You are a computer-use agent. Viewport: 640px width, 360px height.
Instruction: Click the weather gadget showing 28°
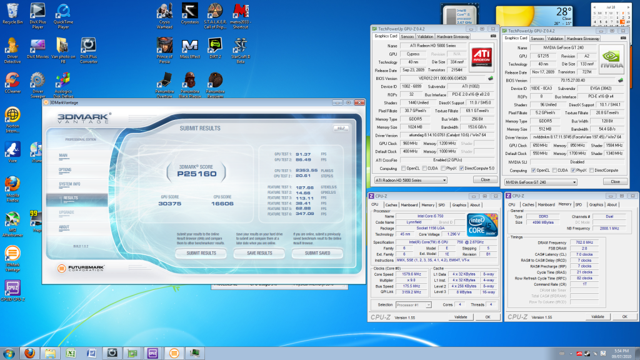[534, 16]
